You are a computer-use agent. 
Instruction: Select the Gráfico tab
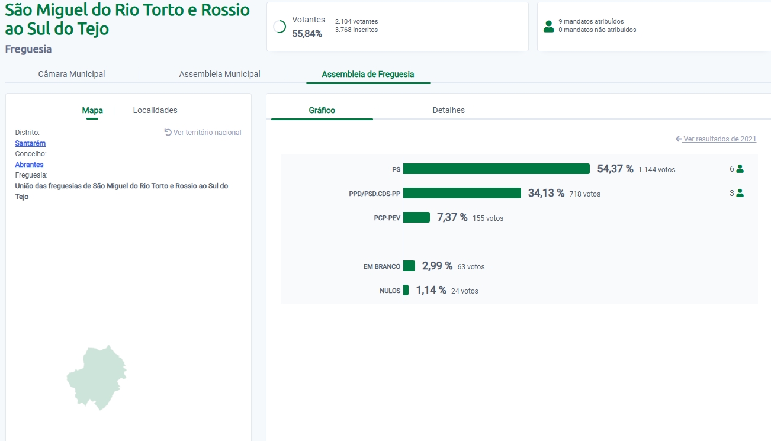(x=322, y=110)
